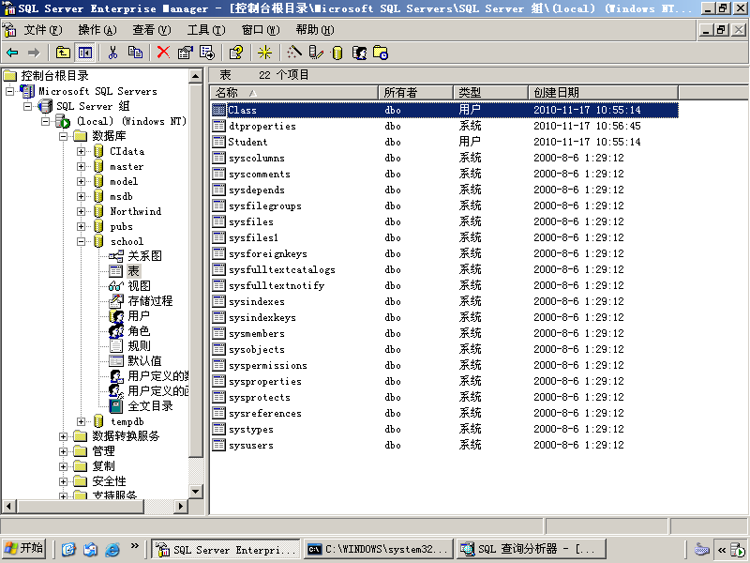Click tree pane vertical scroll down arrow
Image resolution: width=750 pixels, height=563 pixels.
click(x=196, y=491)
